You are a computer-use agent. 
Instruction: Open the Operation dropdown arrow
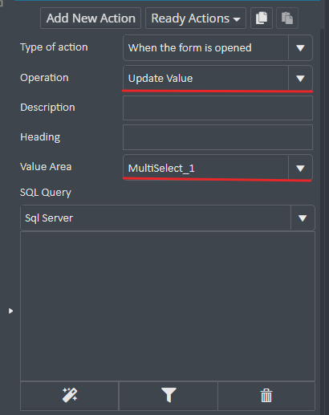coord(300,79)
